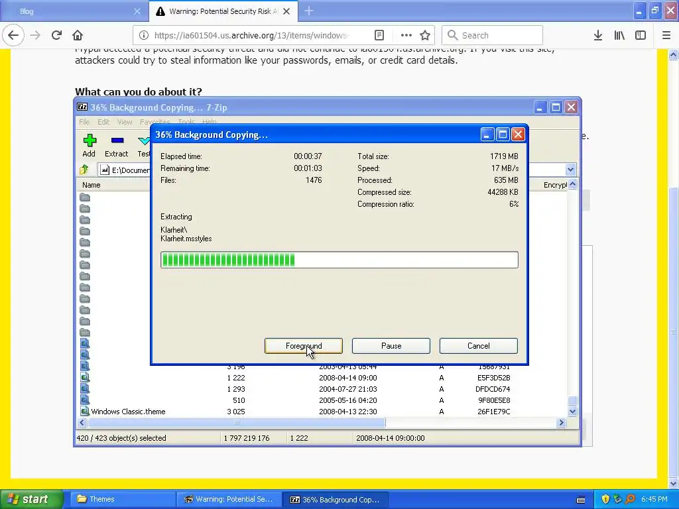Image resolution: width=679 pixels, height=509 pixels.
Task: Click the browser URL address field
Action: click(251, 35)
